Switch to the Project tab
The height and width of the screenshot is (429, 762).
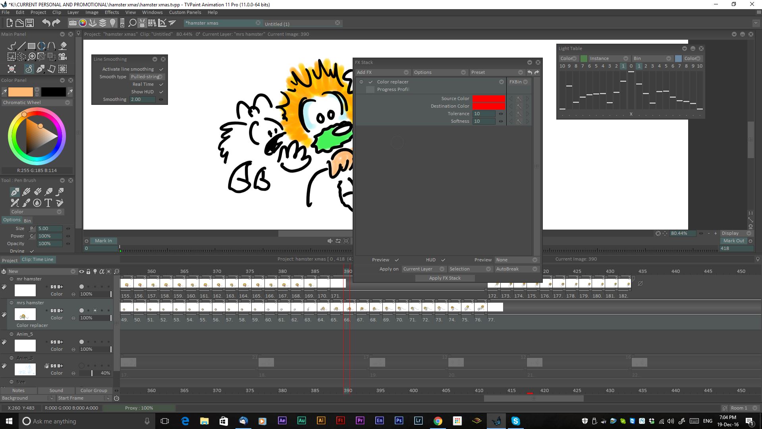point(10,260)
